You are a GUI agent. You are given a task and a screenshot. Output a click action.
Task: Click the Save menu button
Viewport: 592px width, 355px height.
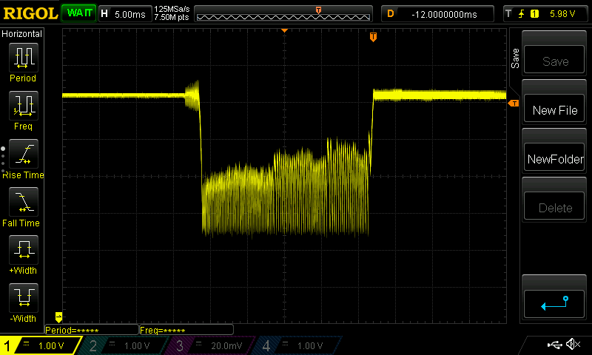[554, 61]
